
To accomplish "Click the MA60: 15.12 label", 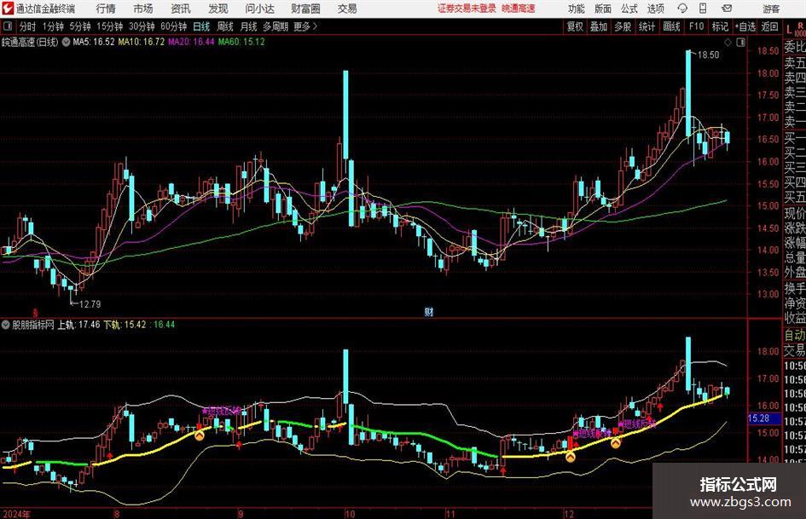I will click(x=241, y=42).
